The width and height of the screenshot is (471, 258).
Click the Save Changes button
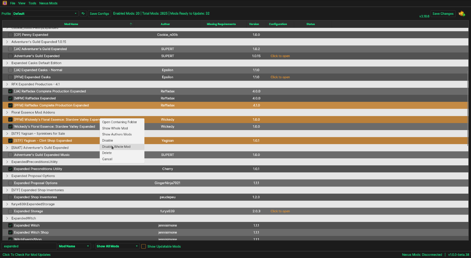tap(443, 14)
